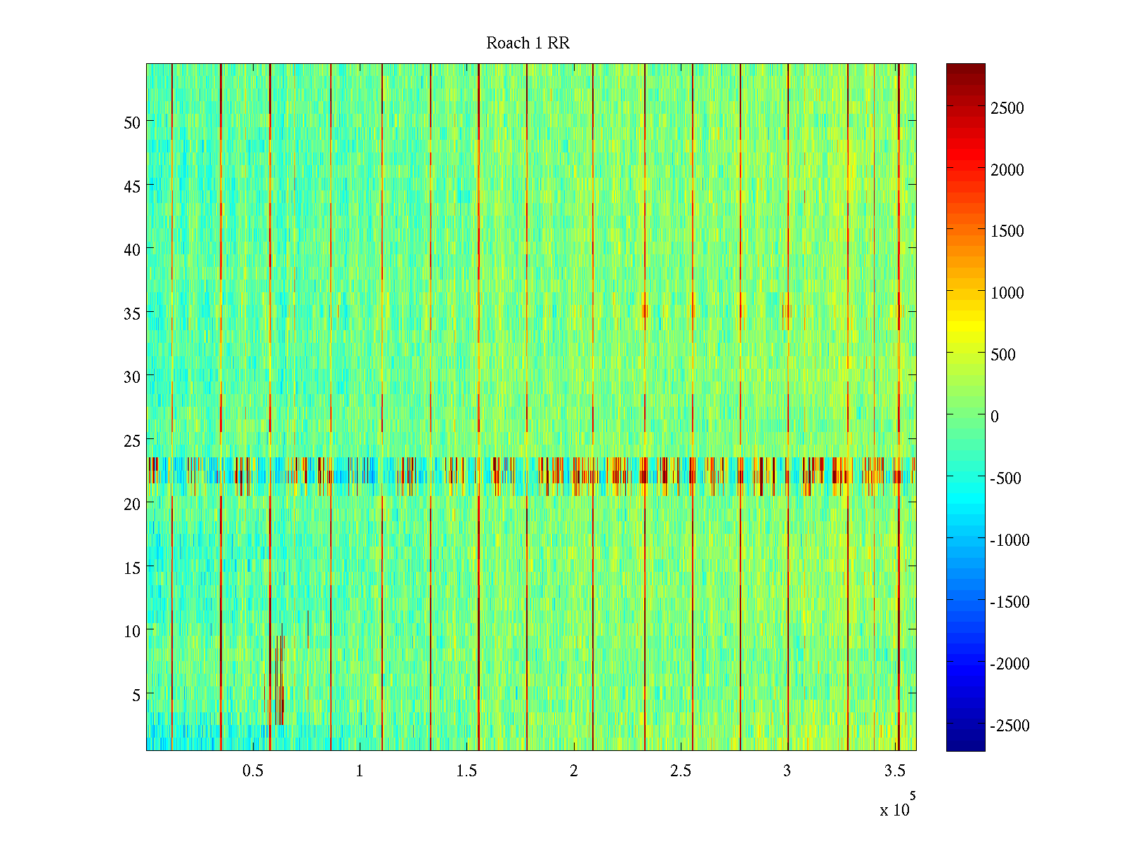1124x843 pixels.
Task: Click the x-axis tick label 2.5
Action: pyautogui.click(x=680, y=771)
